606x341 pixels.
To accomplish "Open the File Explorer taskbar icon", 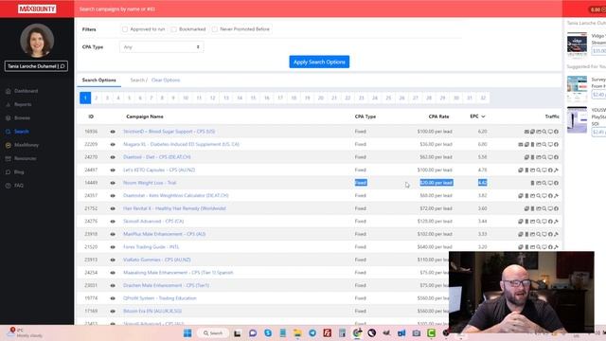I will pyautogui.click(x=297, y=332).
